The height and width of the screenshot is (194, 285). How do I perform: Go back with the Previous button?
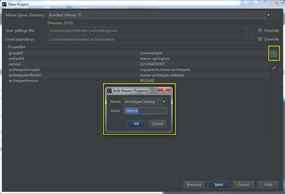(194, 185)
